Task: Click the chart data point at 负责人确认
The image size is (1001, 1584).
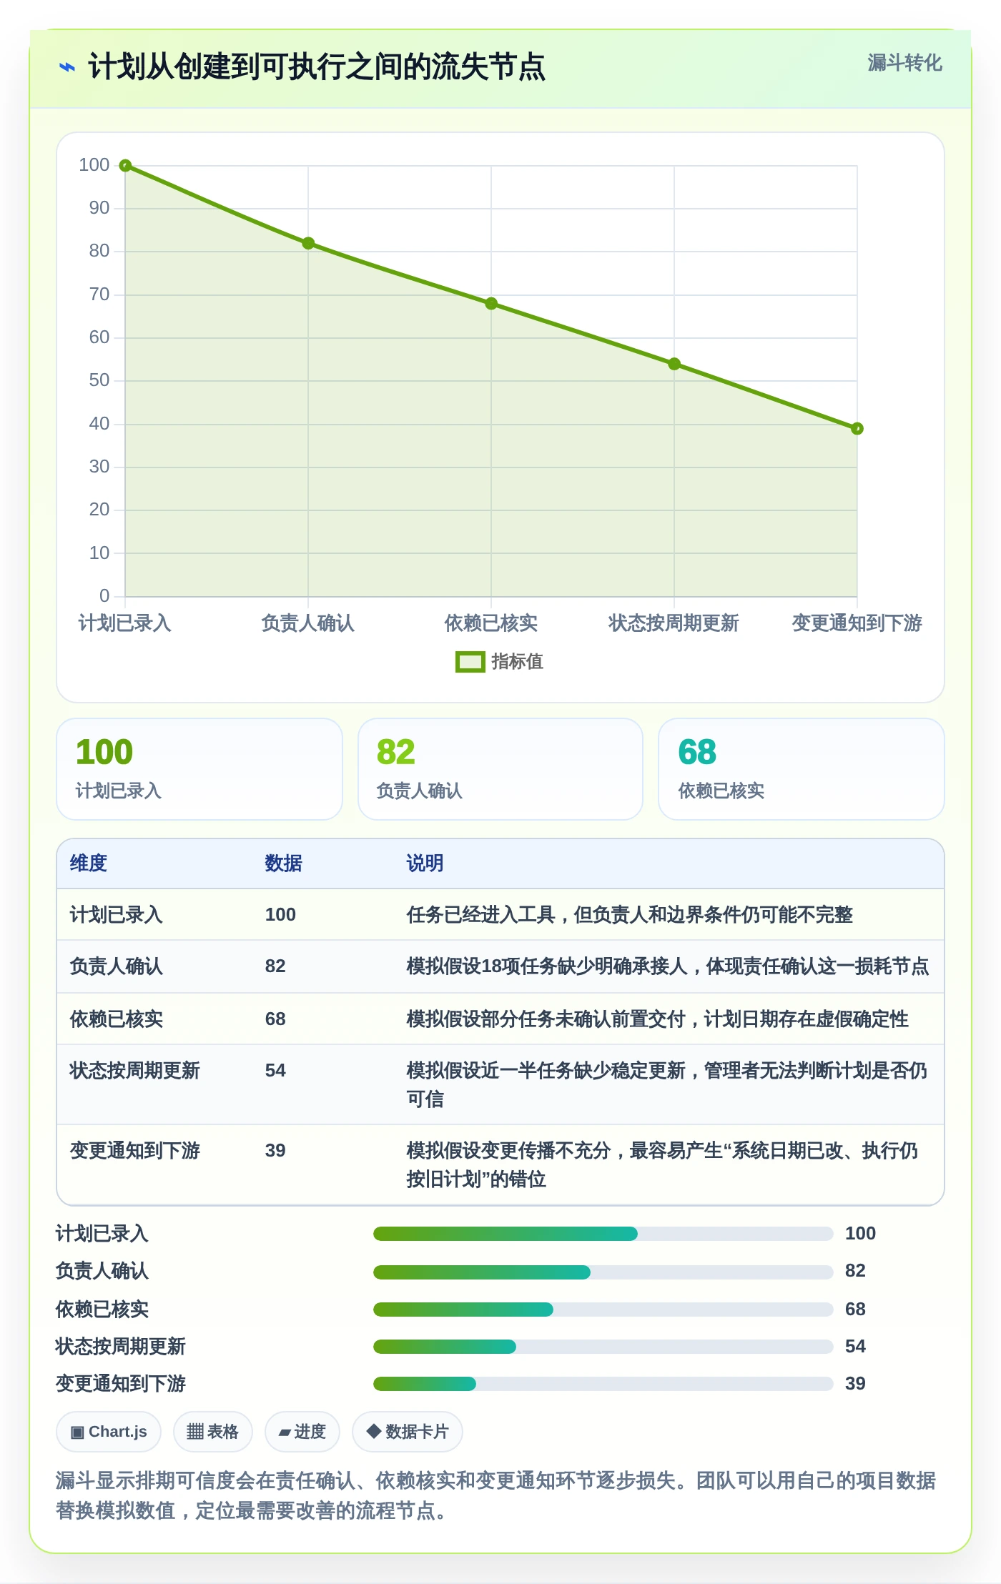Action: [x=308, y=243]
